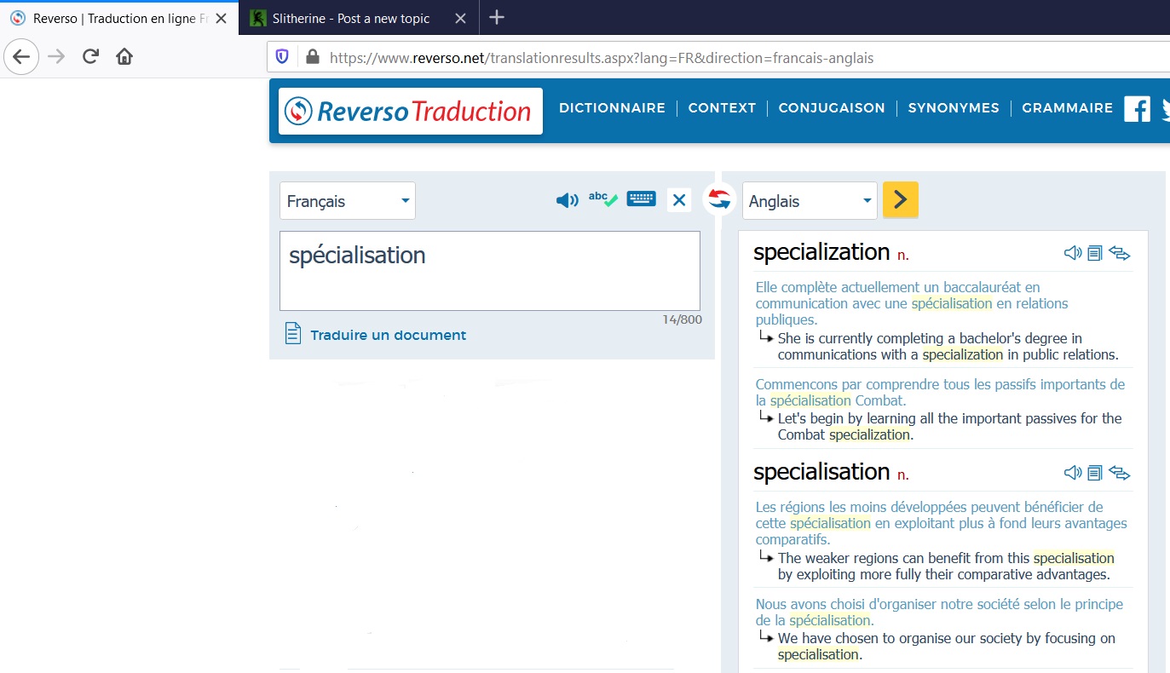Reload the page with the refresh icon
1170x673 pixels.
(90, 57)
